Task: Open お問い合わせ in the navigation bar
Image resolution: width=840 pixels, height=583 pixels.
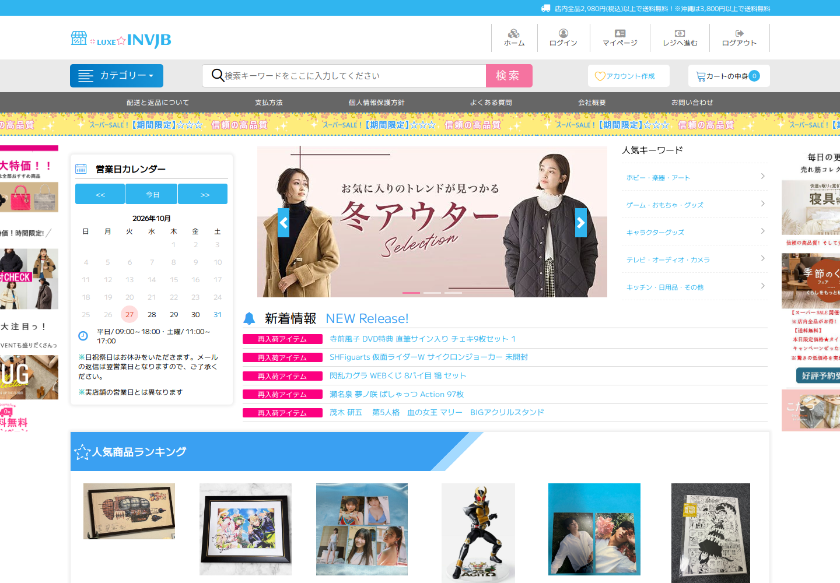Action: 692,103
